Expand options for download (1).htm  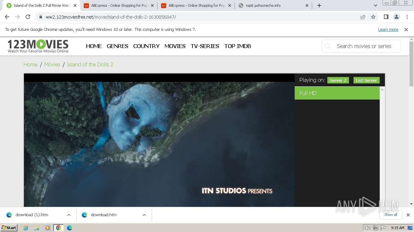click(69, 215)
